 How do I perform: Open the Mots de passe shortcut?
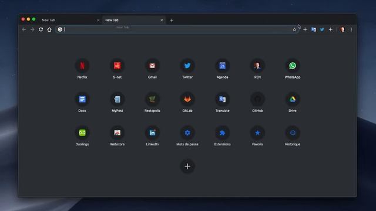[x=187, y=135]
